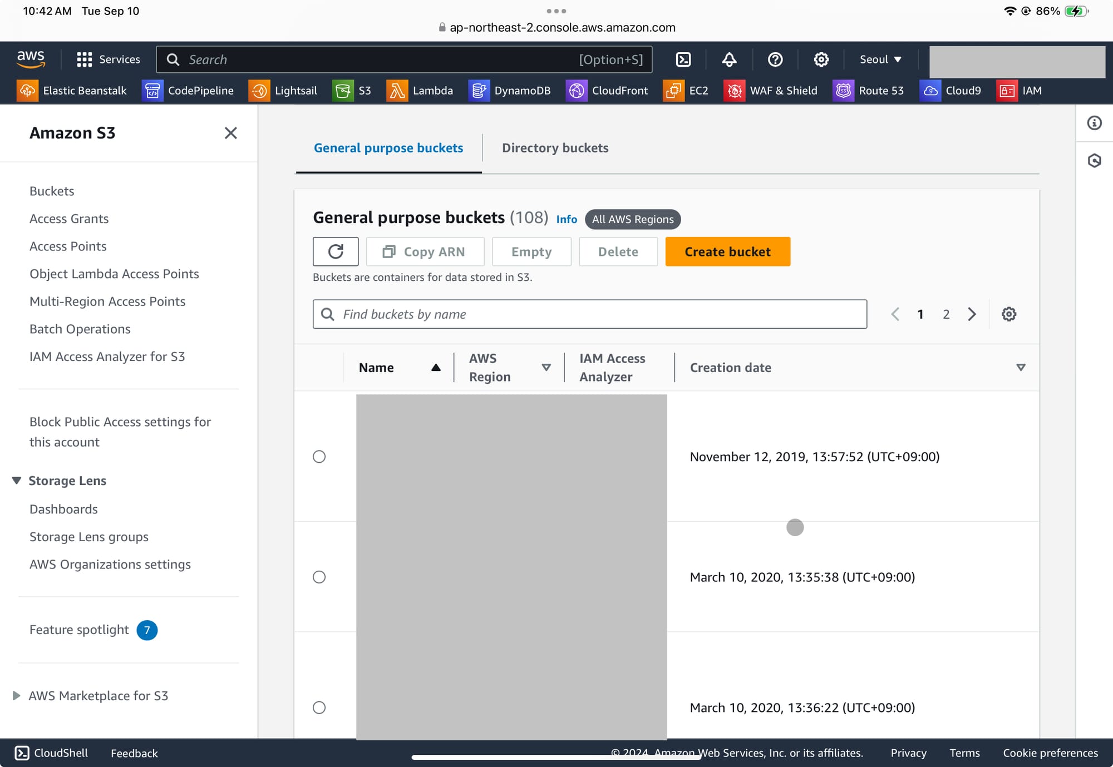Open Elastic Beanstalk shortcut
Image resolution: width=1113 pixels, height=767 pixels.
coord(72,91)
